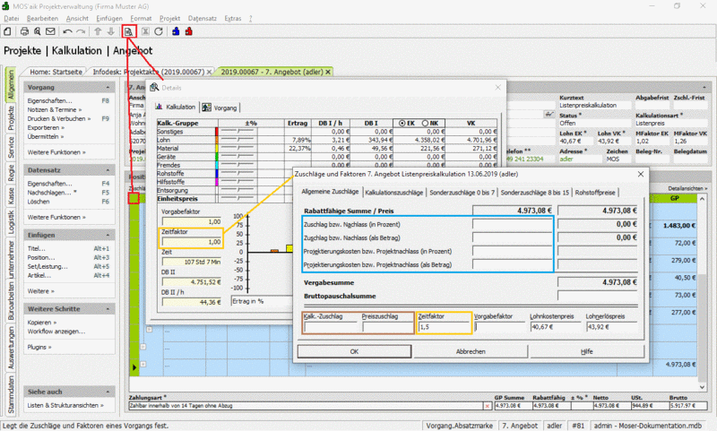
Task: Click the blue plugin puzzle icon
Action: pyautogui.click(x=176, y=31)
